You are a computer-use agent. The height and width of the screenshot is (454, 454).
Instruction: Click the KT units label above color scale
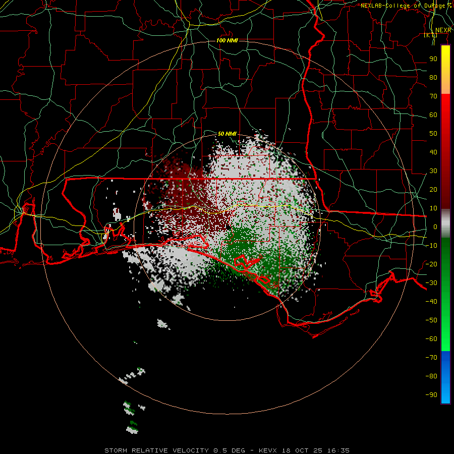point(431,35)
